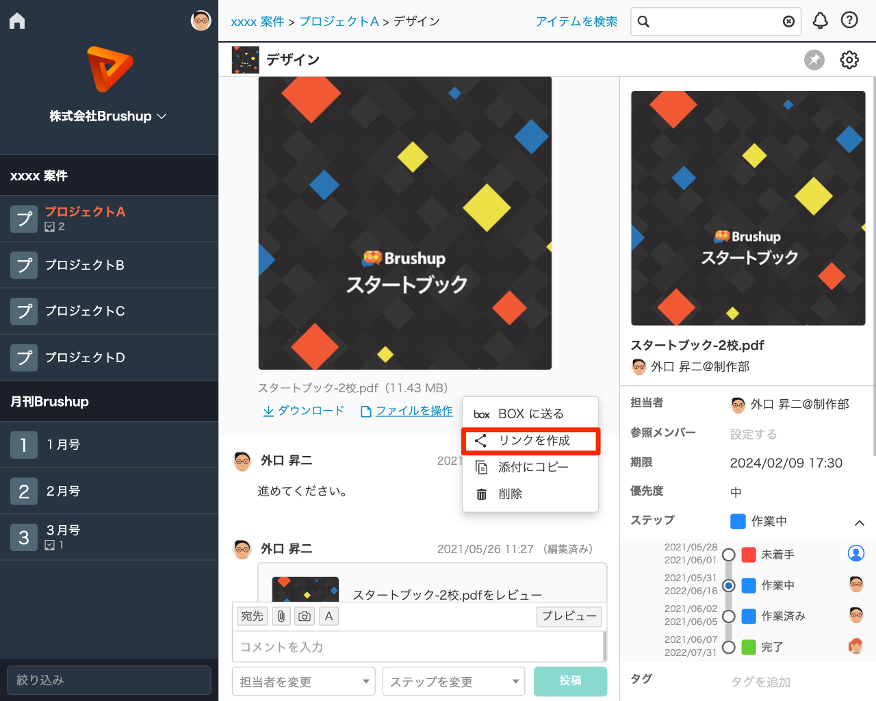Image resolution: width=876 pixels, height=701 pixels.
Task: Click the xxxx 案件 breadcrumb link
Action: point(257,21)
